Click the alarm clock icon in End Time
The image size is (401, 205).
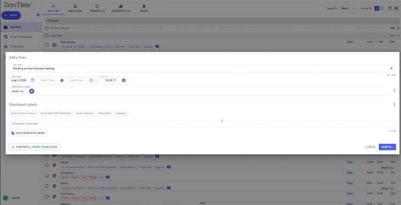pyautogui.click(x=91, y=80)
